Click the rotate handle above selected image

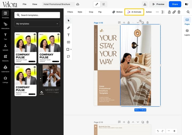point(141,21)
